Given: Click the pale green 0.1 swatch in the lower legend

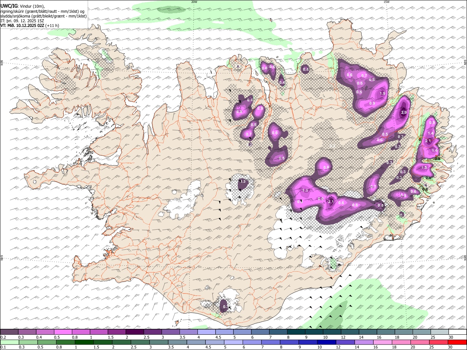Looking at the screenshot, I should 9,342.
